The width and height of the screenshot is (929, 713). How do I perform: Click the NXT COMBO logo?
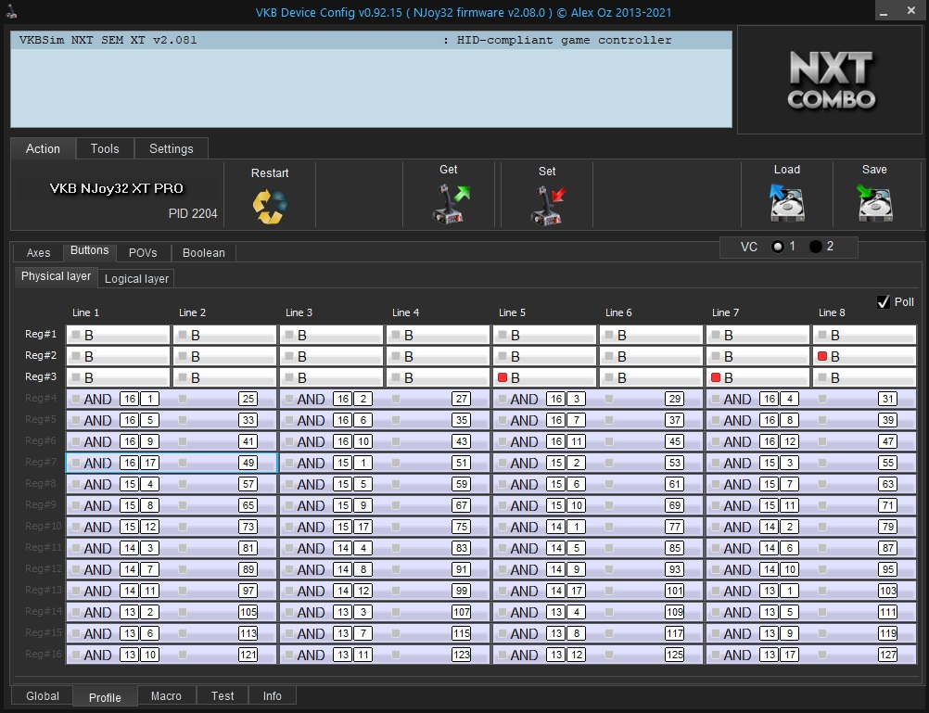click(x=831, y=80)
